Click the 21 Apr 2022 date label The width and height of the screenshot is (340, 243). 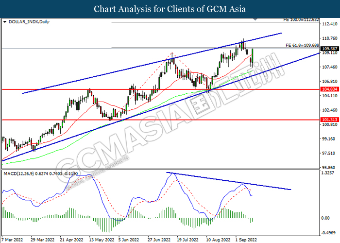pyautogui.click(x=71, y=240)
